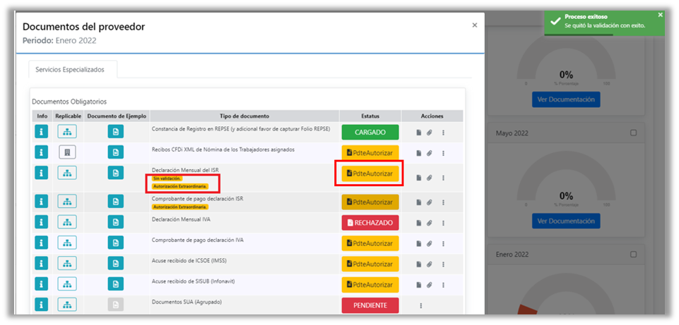Open info icon for Constancia de Registro REPSE row
Viewport: 679px width, 325px height.
pos(41,131)
